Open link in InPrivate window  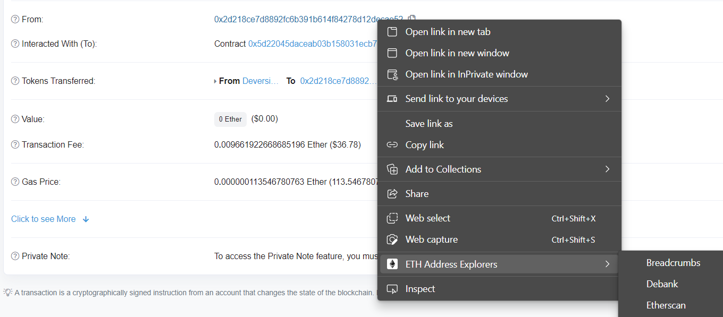tap(499, 74)
